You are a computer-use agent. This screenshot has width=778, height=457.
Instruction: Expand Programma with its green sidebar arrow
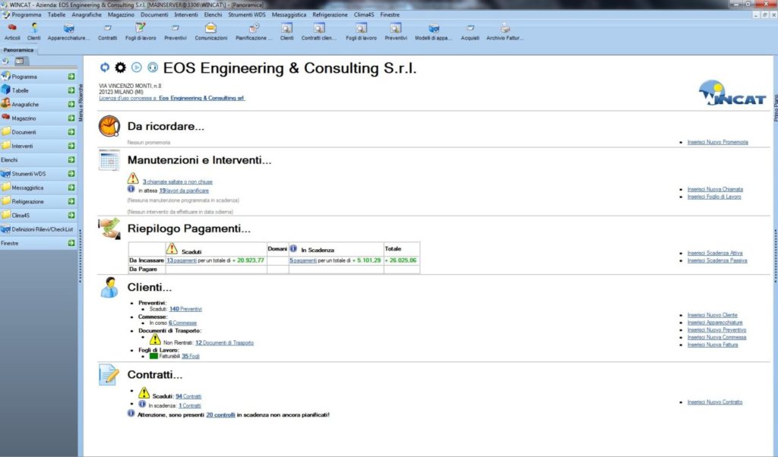71,77
